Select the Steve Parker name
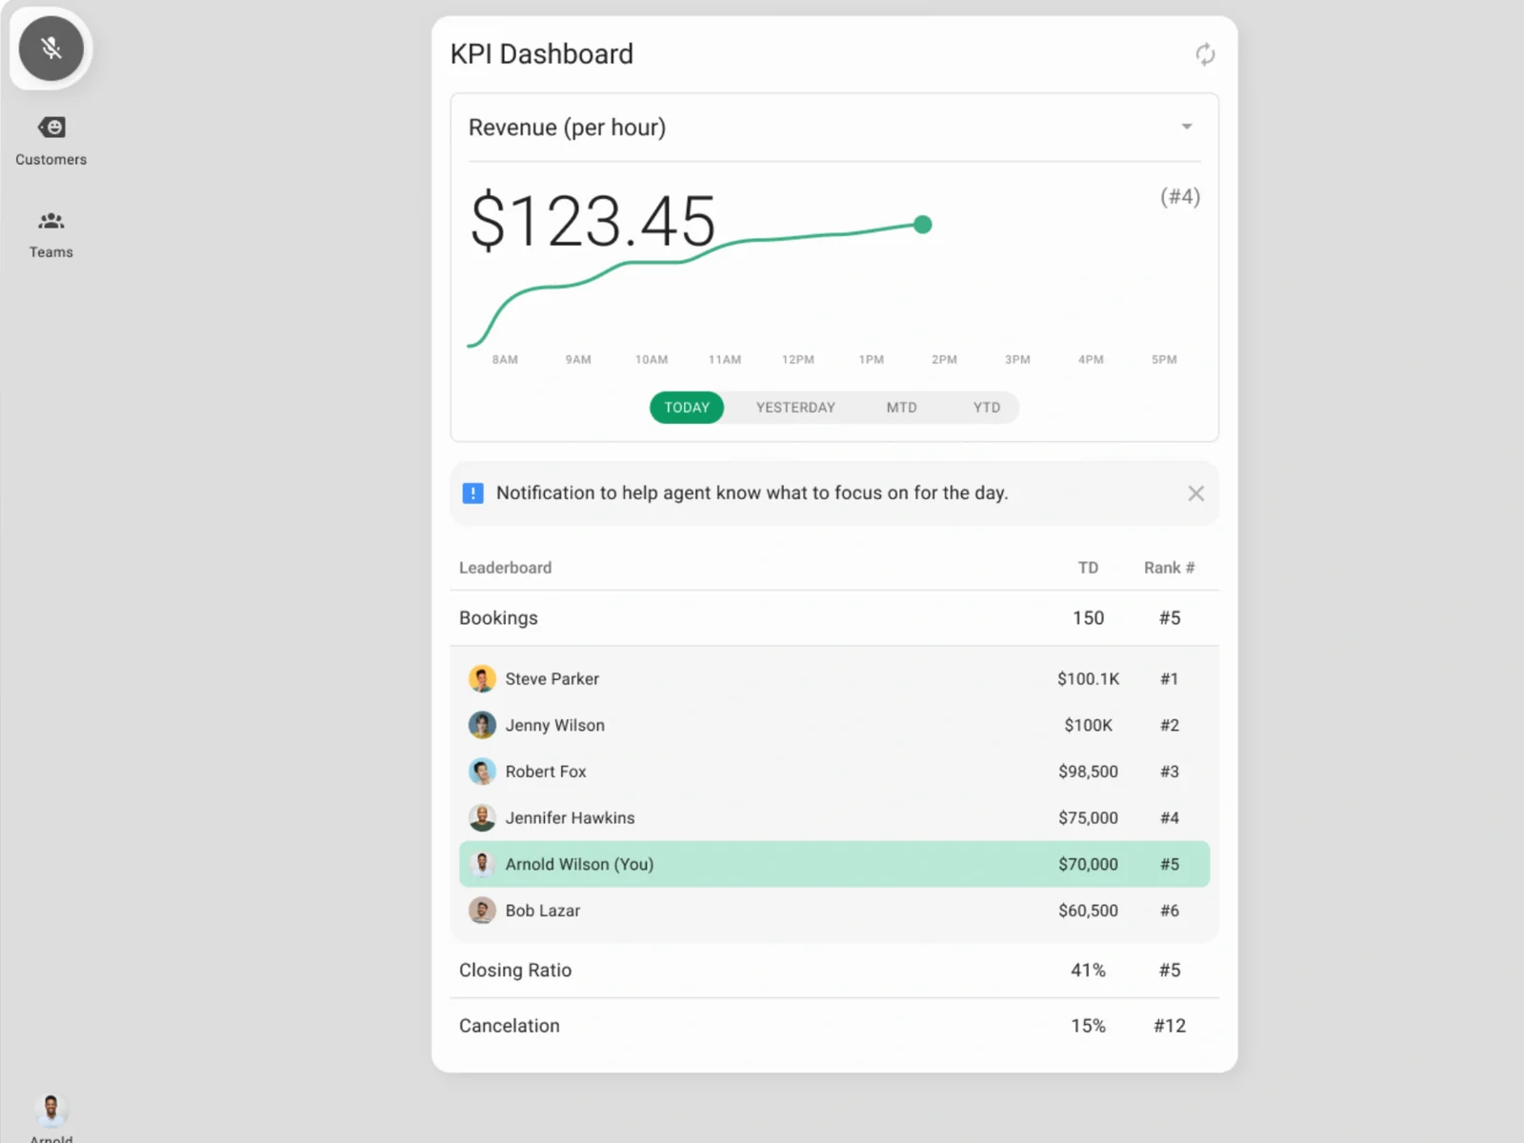 click(552, 679)
